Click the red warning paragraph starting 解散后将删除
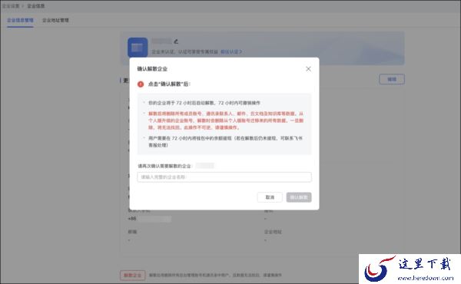 (x=226, y=121)
